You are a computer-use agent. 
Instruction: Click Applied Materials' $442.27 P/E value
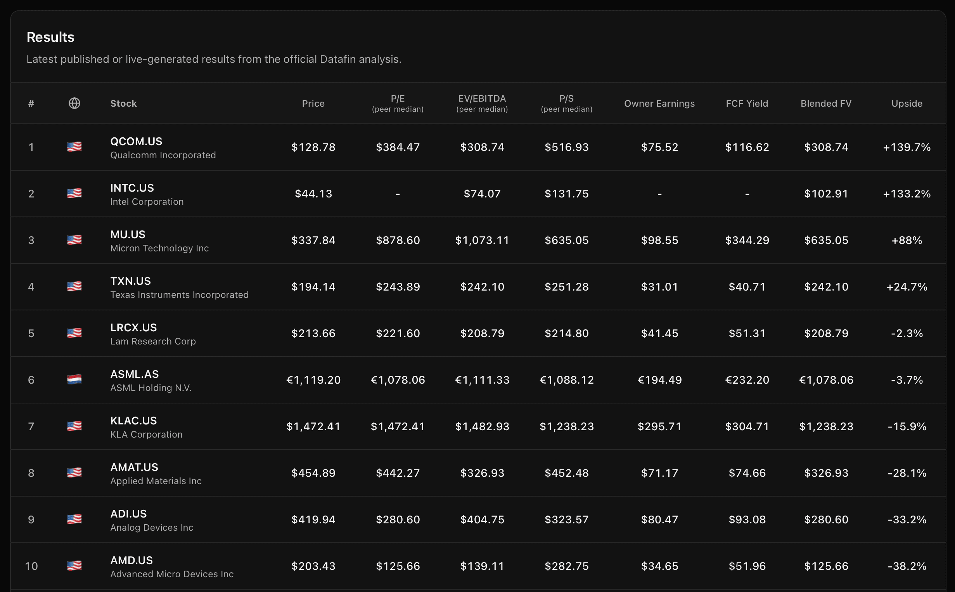[398, 473]
